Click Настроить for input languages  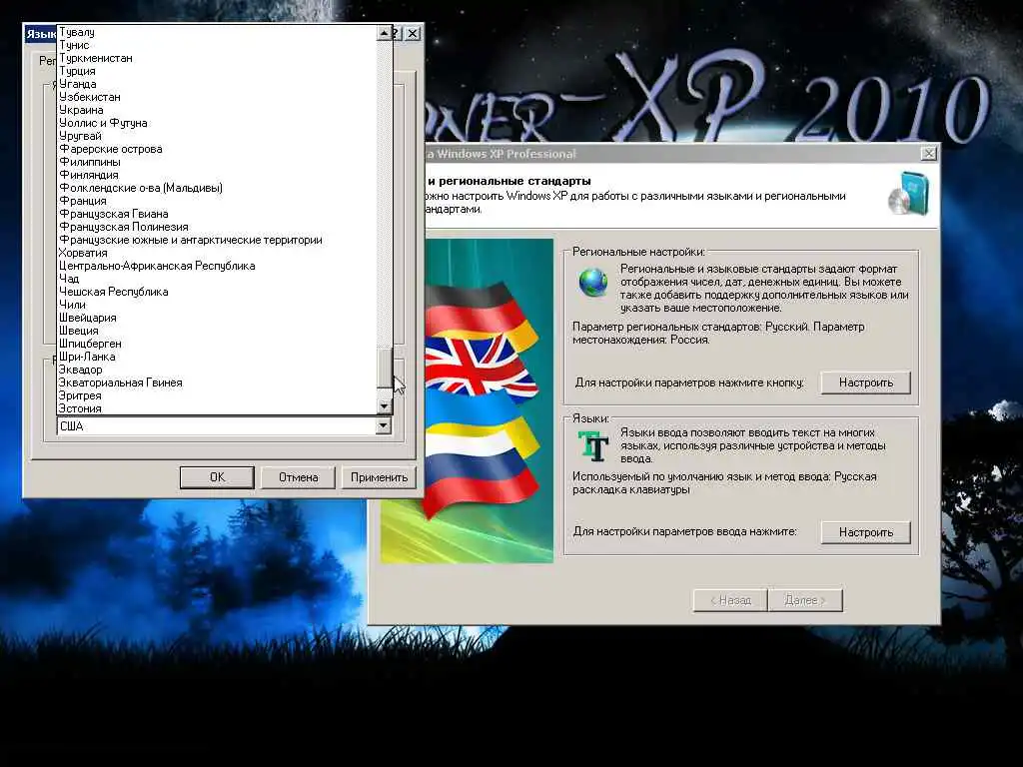pyautogui.click(x=866, y=532)
